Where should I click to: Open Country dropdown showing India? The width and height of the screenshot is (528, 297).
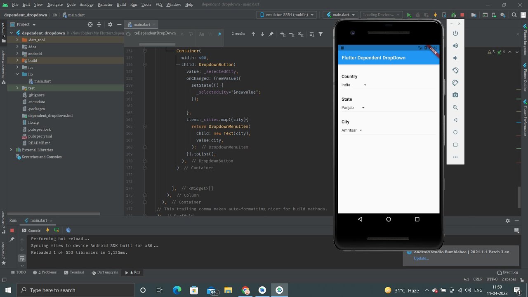pos(354,85)
